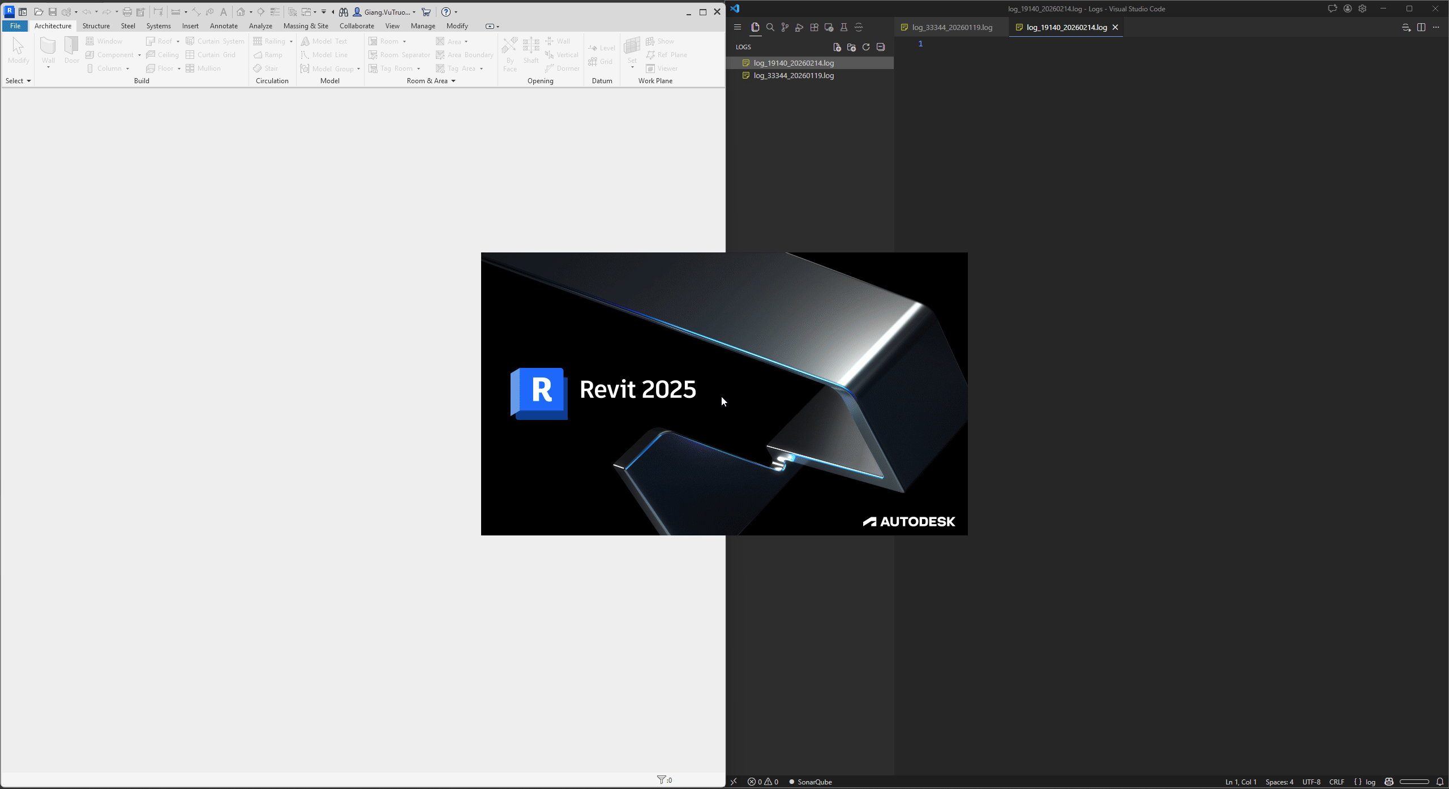Image resolution: width=1449 pixels, height=789 pixels.
Task: Toggle the ribbon panel display state button
Action: (490, 26)
